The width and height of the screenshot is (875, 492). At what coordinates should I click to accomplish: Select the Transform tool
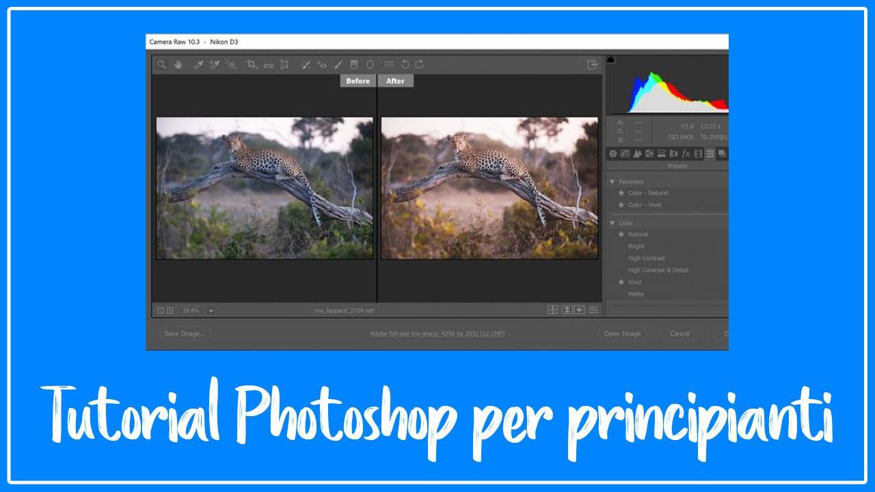coord(285,64)
